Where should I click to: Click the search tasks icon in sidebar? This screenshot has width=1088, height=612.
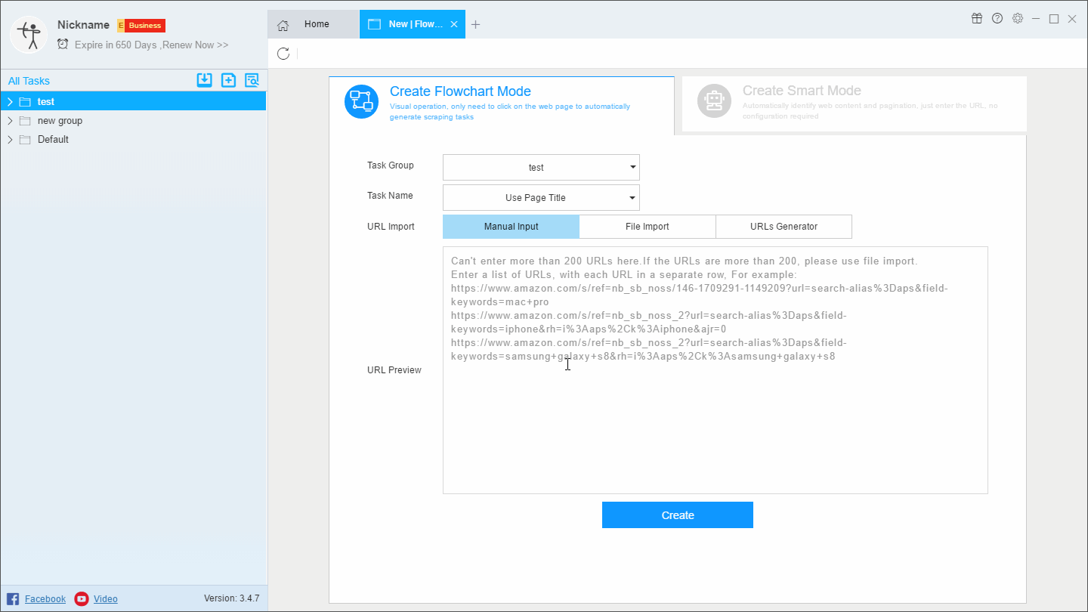tap(252, 81)
